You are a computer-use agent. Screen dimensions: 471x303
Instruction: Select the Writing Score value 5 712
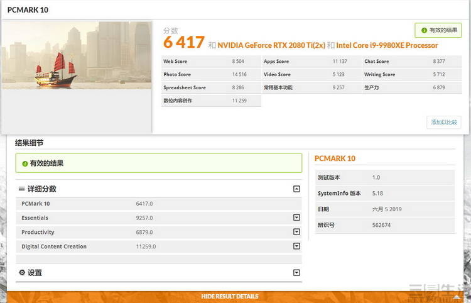click(x=439, y=74)
